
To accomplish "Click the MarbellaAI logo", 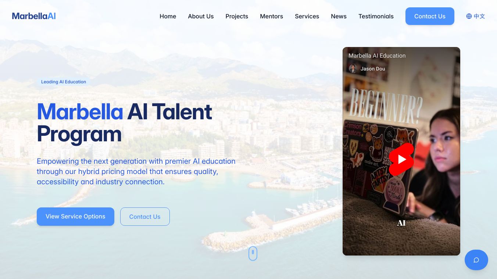I will [34, 16].
